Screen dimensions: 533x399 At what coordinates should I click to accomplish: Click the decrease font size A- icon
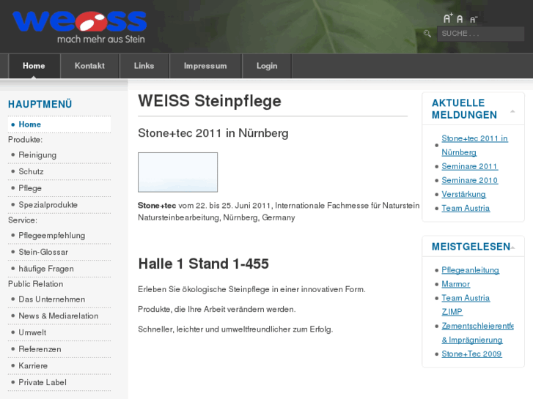[474, 20]
